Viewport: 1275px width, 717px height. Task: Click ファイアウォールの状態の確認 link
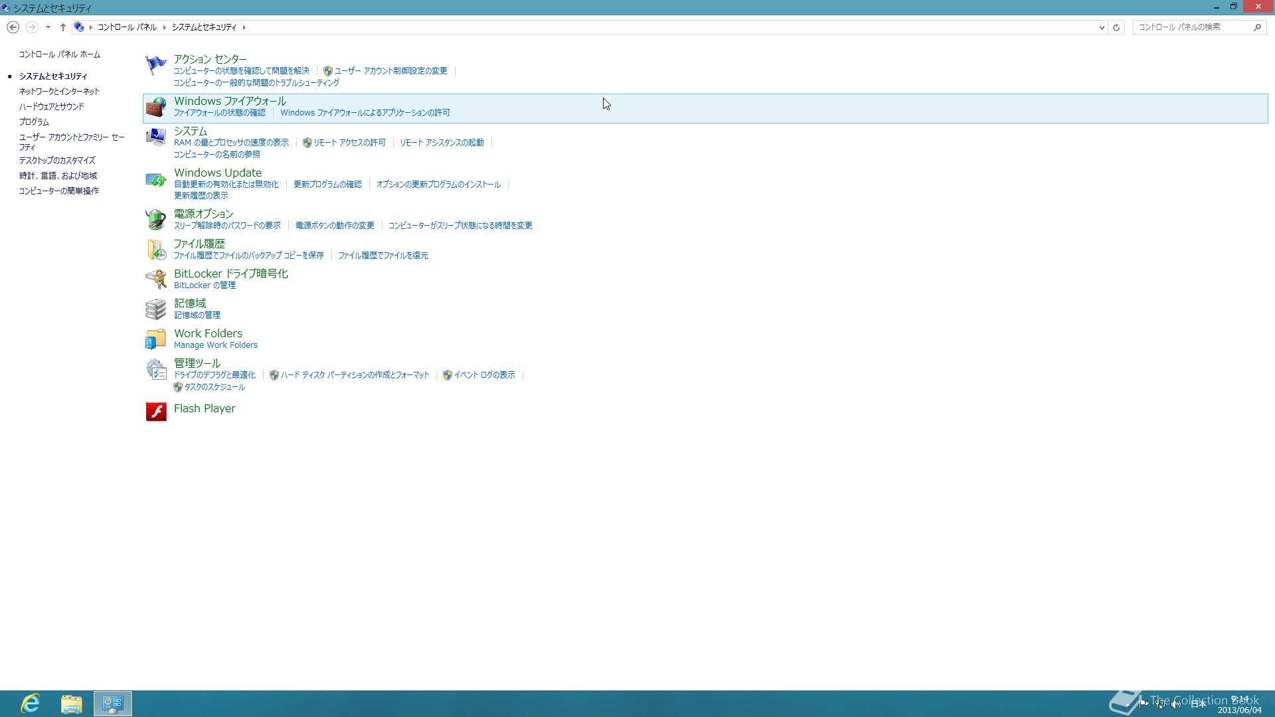(219, 113)
